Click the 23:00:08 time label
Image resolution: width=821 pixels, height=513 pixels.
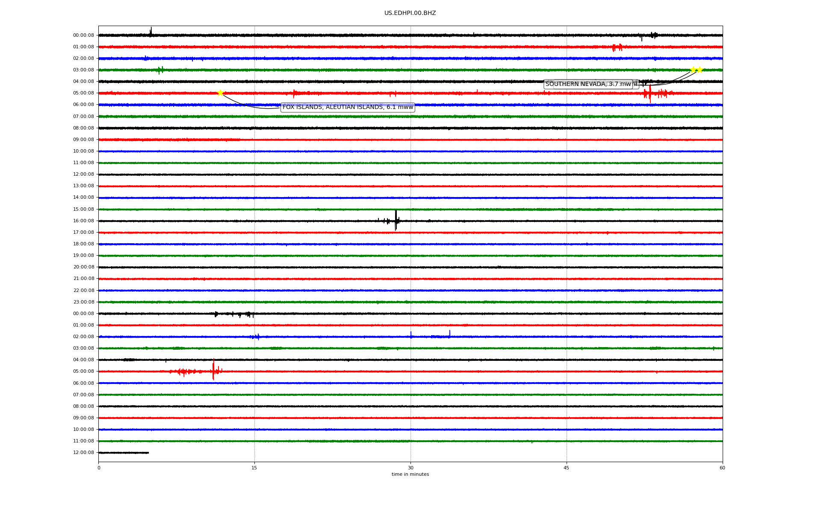[x=83, y=302]
